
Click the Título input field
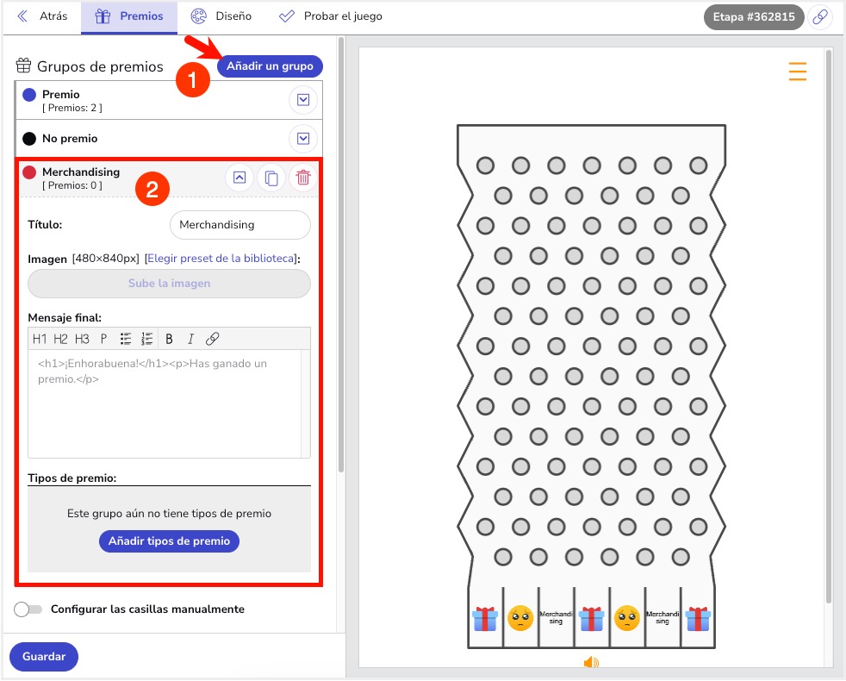click(239, 225)
